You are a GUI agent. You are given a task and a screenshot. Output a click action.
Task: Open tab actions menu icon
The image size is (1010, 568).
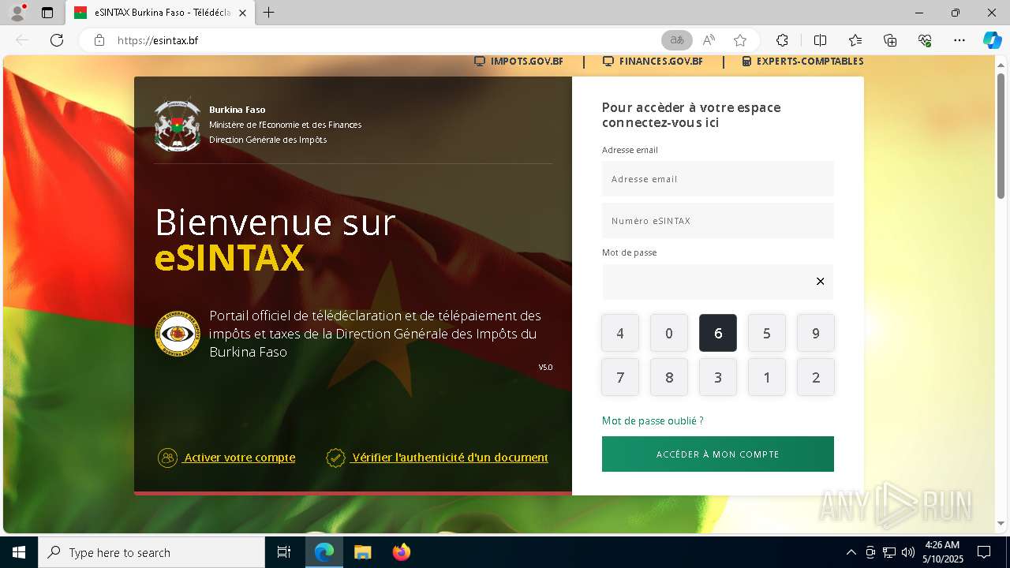click(x=47, y=13)
